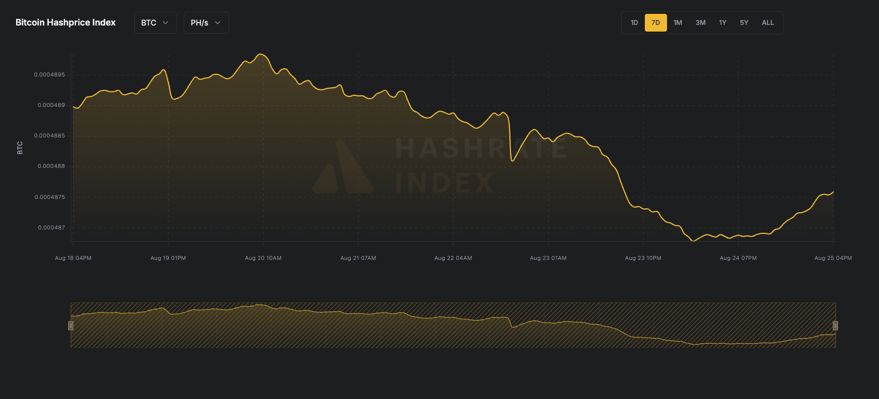Viewport: 879px width, 399px height.
Task: Click the 0.000489 y-axis label
Action: [x=51, y=105]
